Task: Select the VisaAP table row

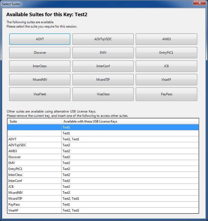Action: point(103,210)
